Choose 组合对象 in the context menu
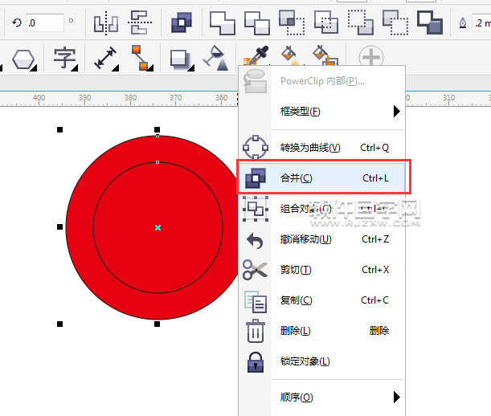 point(322,209)
